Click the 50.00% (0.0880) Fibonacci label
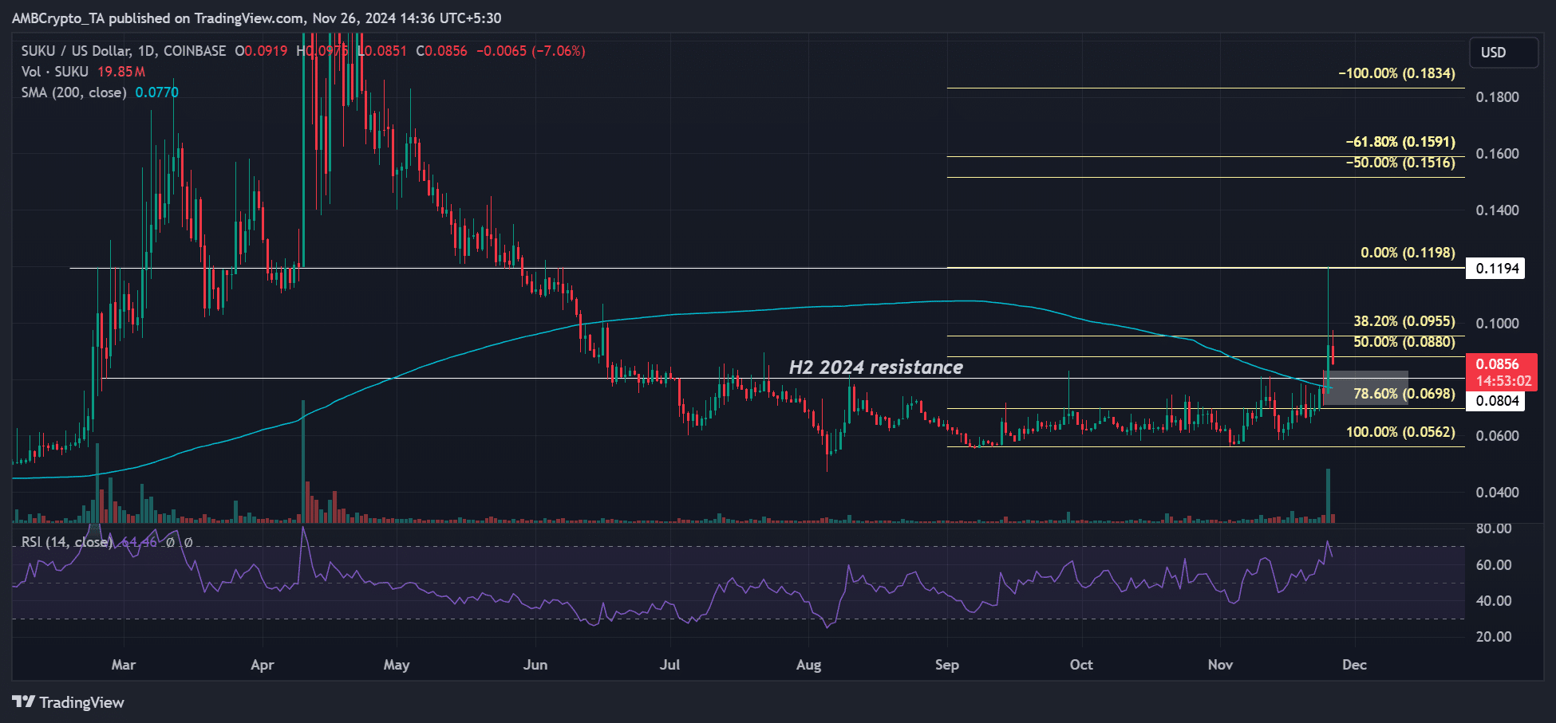 coord(1404,342)
